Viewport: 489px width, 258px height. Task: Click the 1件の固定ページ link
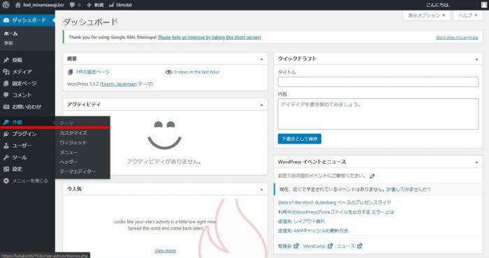[93, 72]
